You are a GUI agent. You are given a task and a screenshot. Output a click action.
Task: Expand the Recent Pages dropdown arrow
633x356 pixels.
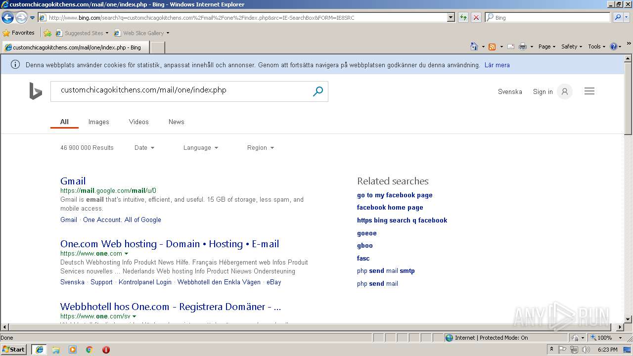point(32,18)
